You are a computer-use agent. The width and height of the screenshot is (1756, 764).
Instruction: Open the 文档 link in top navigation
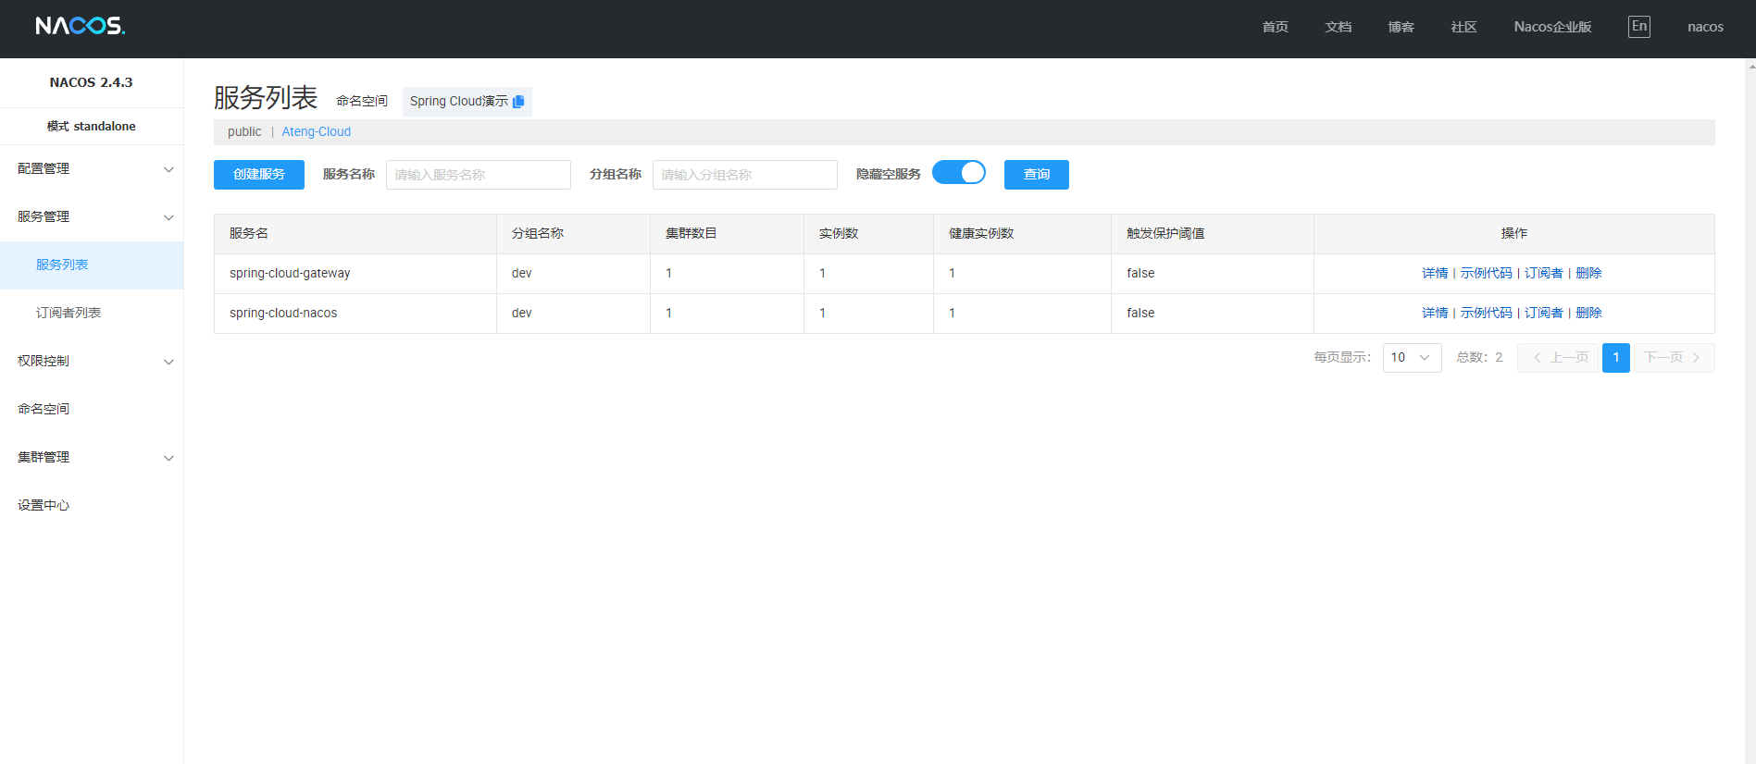[1338, 27]
